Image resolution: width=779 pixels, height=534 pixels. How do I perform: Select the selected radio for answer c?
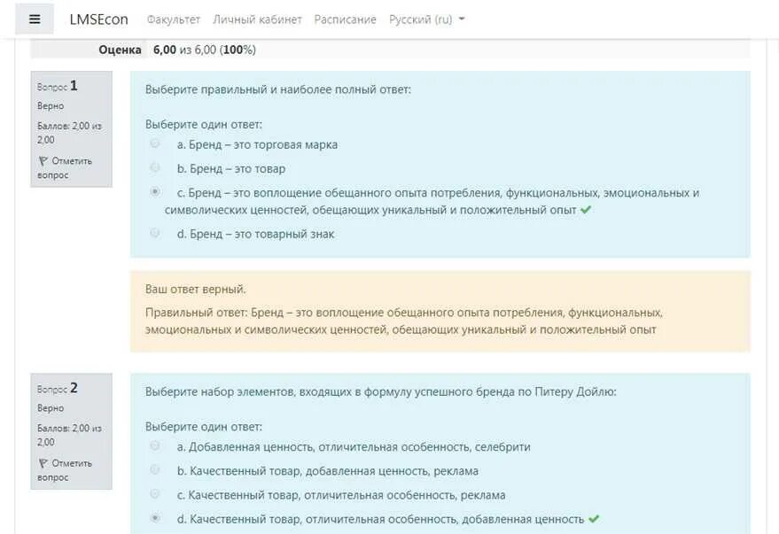click(155, 191)
